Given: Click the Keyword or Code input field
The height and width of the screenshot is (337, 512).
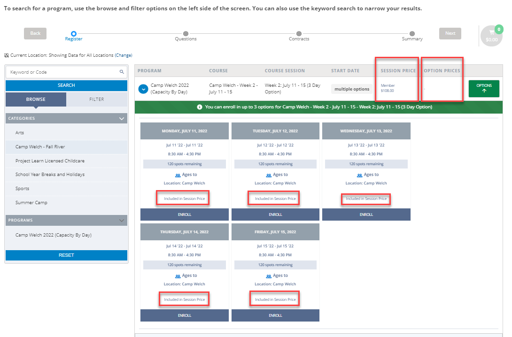Looking at the screenshot, I should click(x=61, y=71).
